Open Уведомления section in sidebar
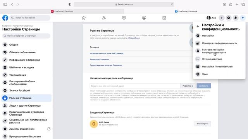 [26, 75]
